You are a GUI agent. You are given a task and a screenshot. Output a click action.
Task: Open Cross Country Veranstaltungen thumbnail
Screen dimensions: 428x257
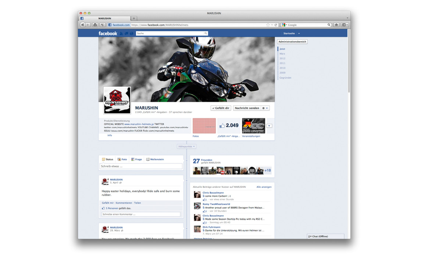click(254, 126)
